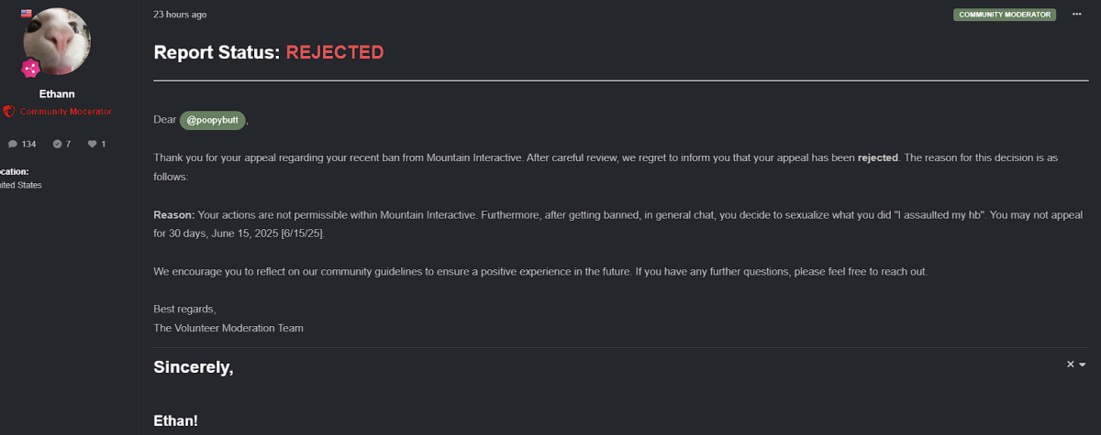
Task: Click the red Community Moderator group title
Action: pyautogui.click(x=66, y=112)
